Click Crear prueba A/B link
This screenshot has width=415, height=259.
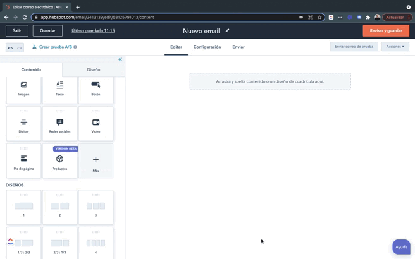click(54, 47)
